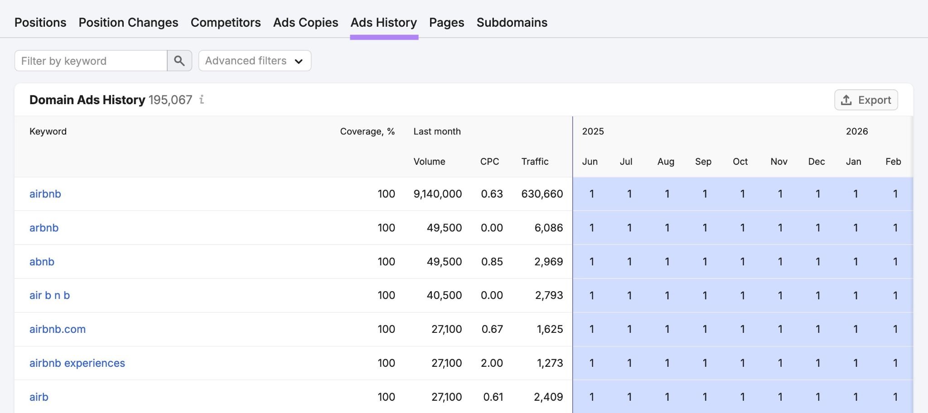
Task: Open the arbnb keyword link
Action: point(44,228)
